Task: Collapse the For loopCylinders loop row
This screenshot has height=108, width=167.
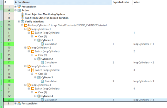Action: coord(22,25)
